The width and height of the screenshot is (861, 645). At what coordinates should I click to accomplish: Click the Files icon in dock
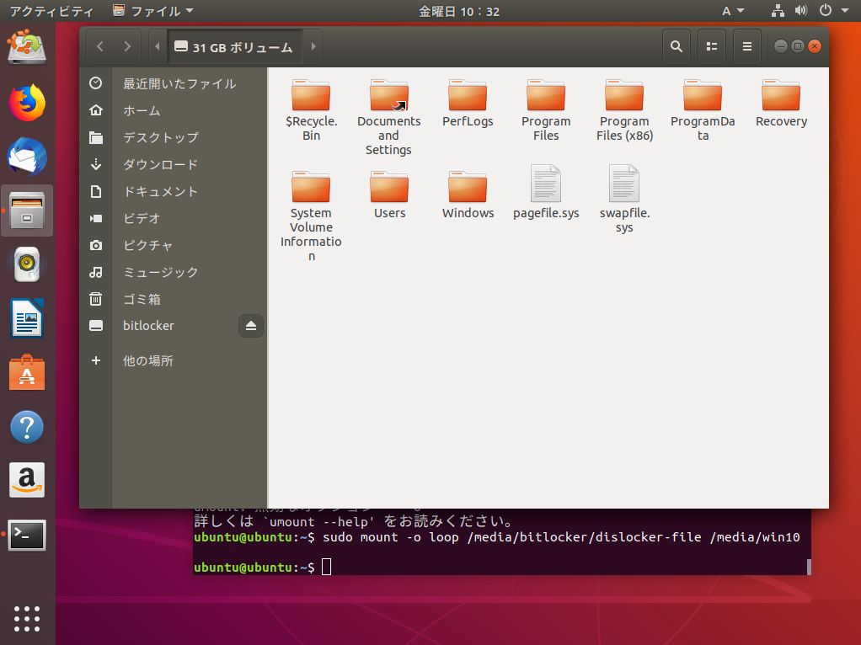[x=27, y=211]
